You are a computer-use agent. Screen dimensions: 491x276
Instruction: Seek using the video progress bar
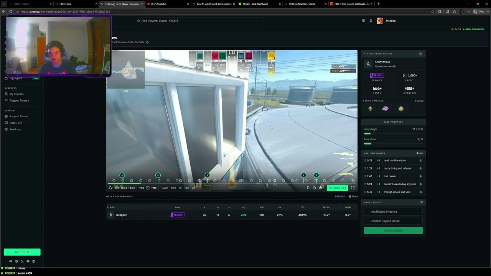232,184
